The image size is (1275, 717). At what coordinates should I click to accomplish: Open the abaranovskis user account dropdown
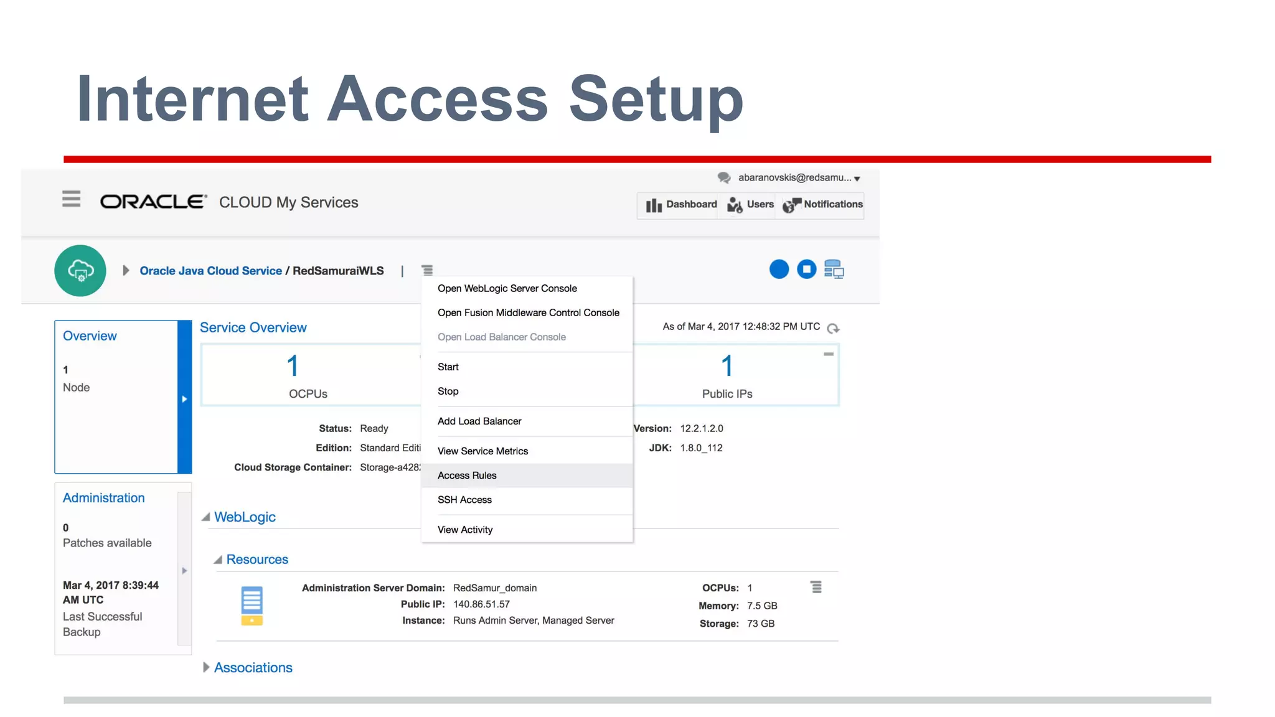click(799, 178)
